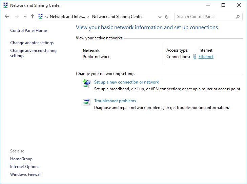Go to Control Panel Home

(x=28, y=31)
